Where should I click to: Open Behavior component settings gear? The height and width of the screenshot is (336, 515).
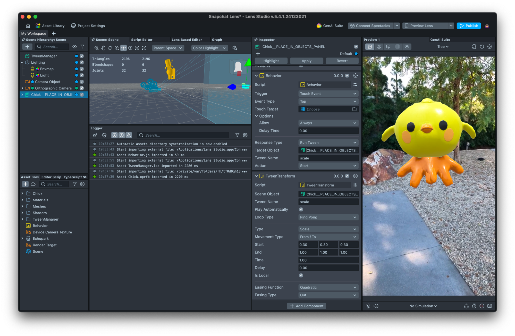pos(355,76)
